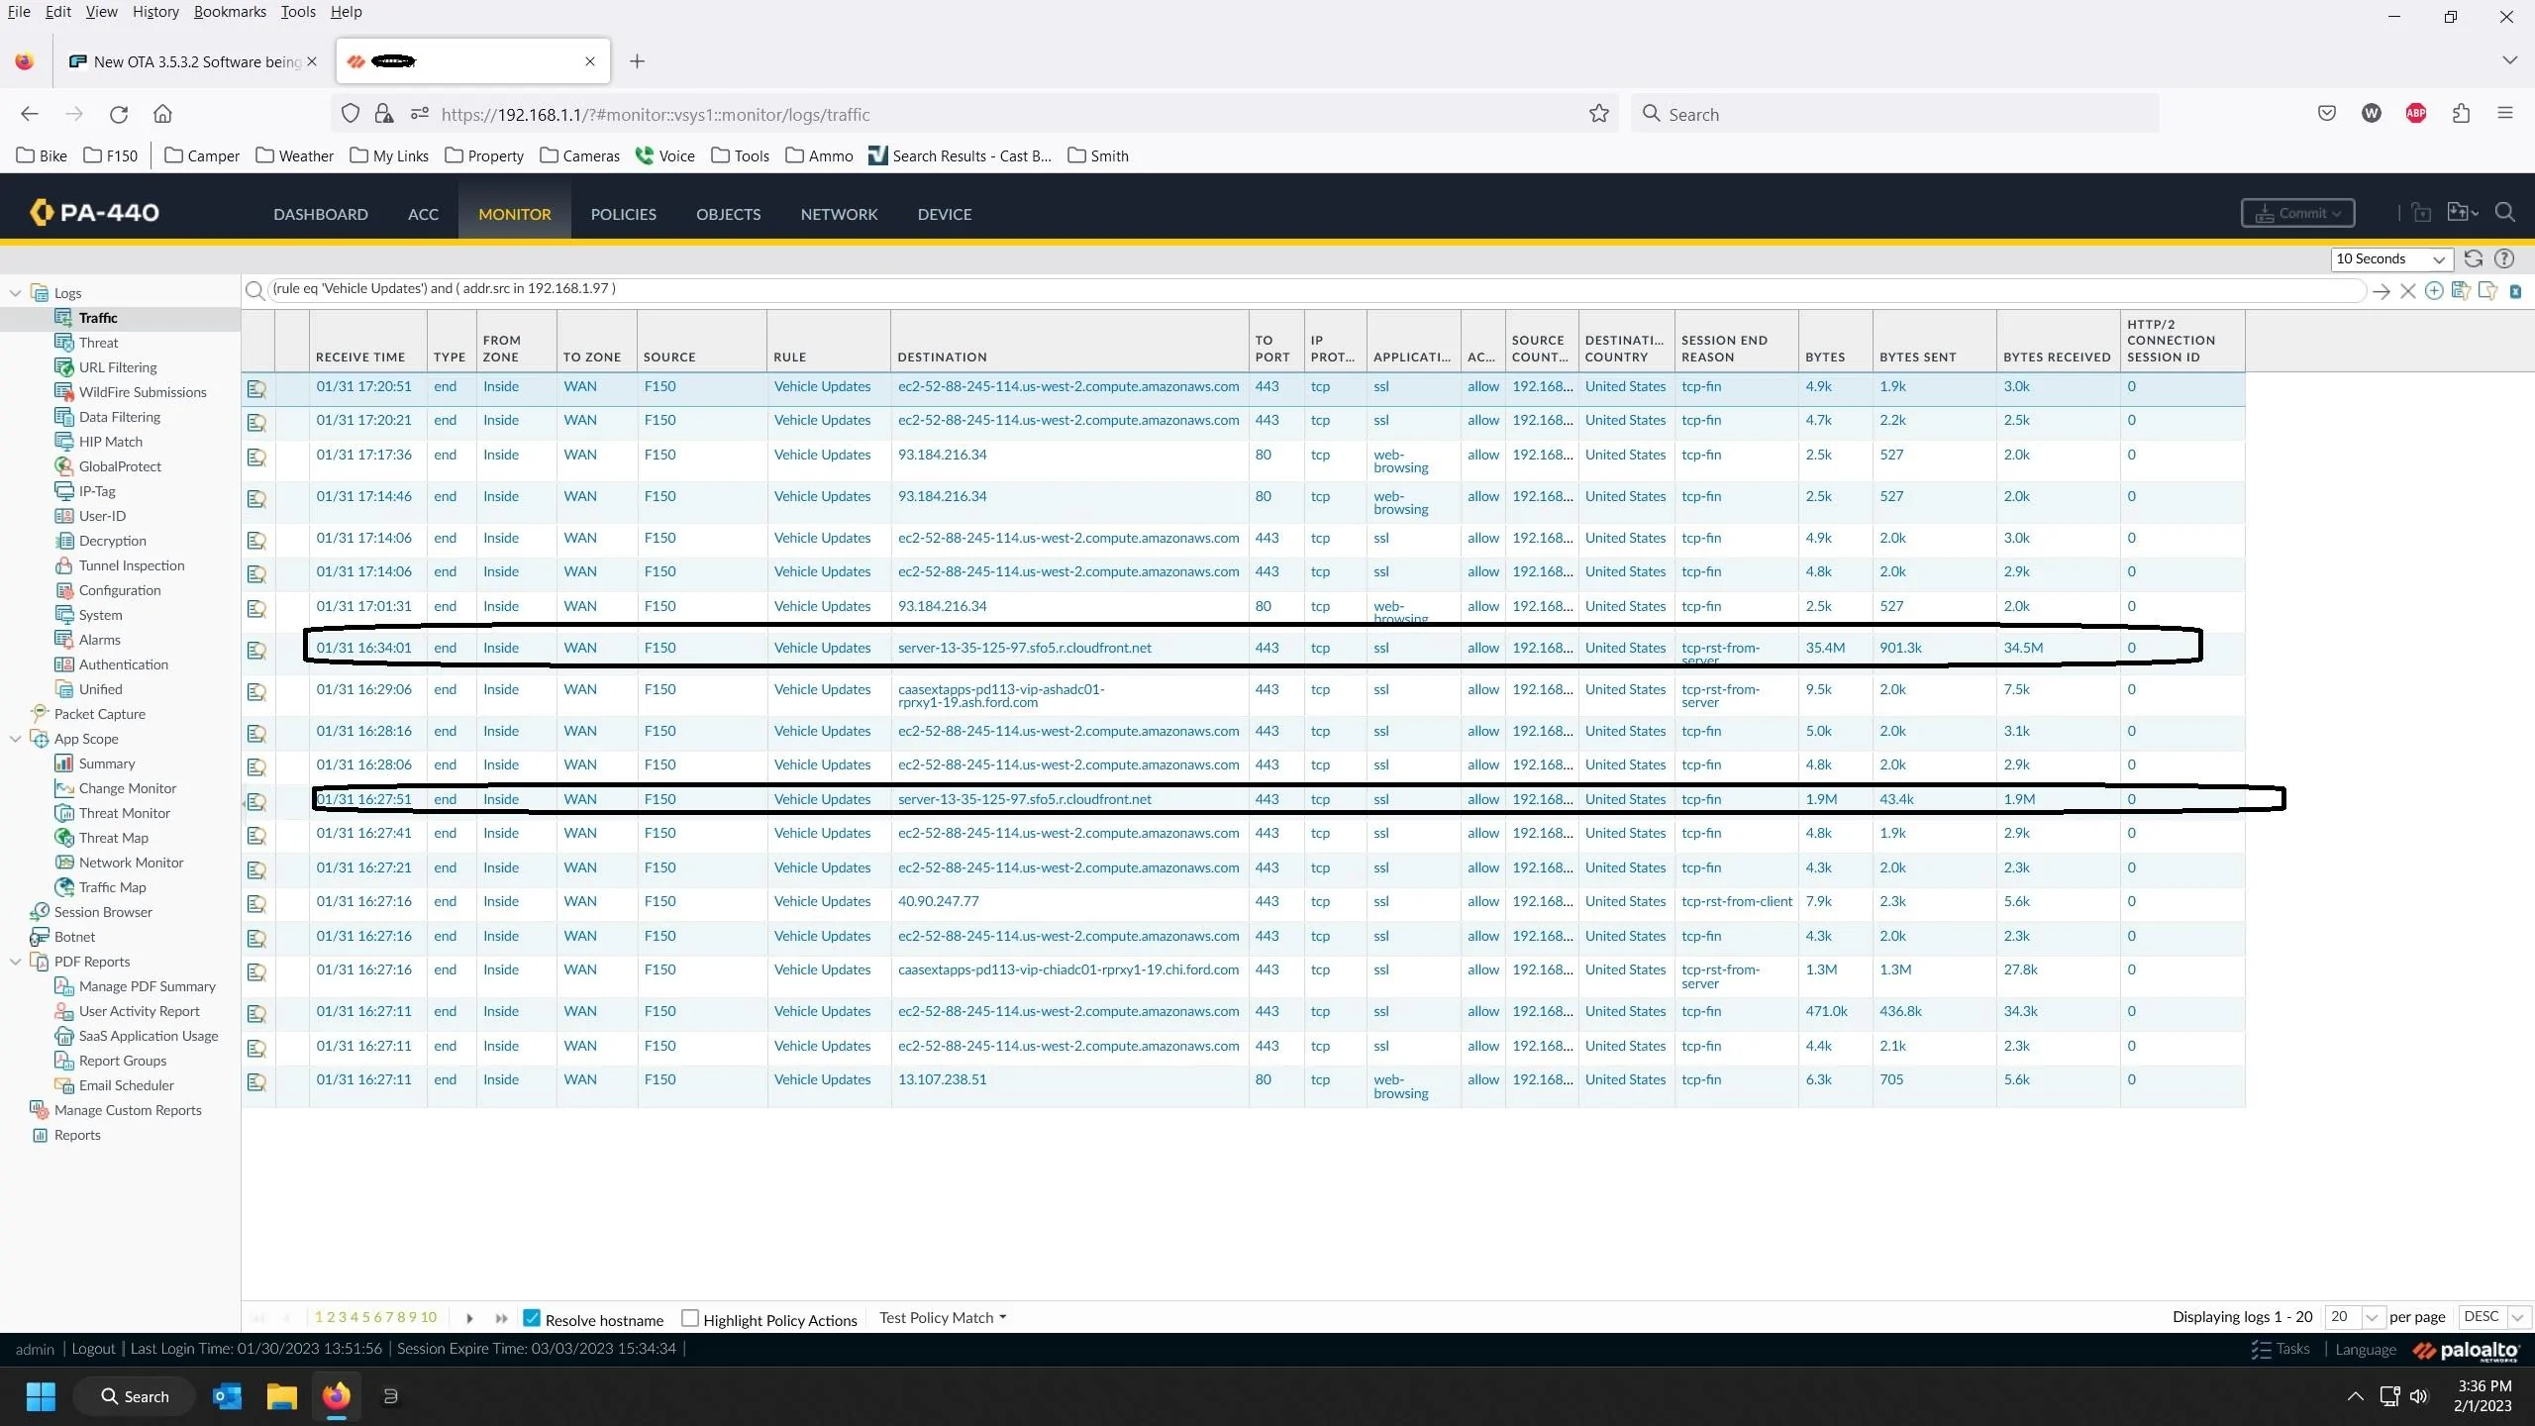Image resolution: width=2535 pixels, height=1426 pixels.
Task: Open the Commit button
Action: click(x=2297, y=213)
